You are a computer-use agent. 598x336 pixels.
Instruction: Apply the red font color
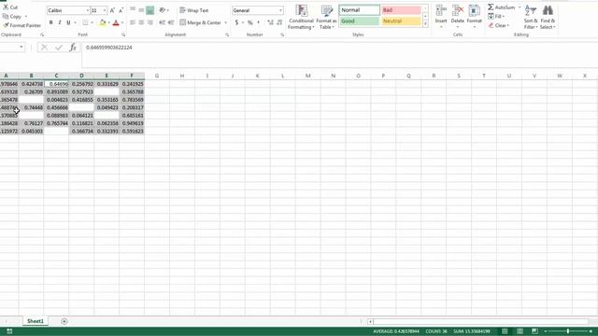tap(116, 22)
